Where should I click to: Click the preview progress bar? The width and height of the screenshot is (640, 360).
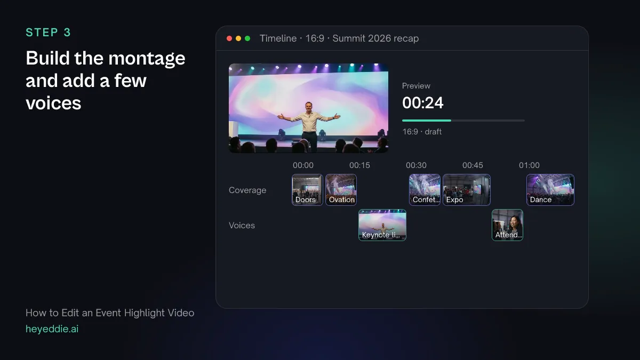click(x=463, y=121)
